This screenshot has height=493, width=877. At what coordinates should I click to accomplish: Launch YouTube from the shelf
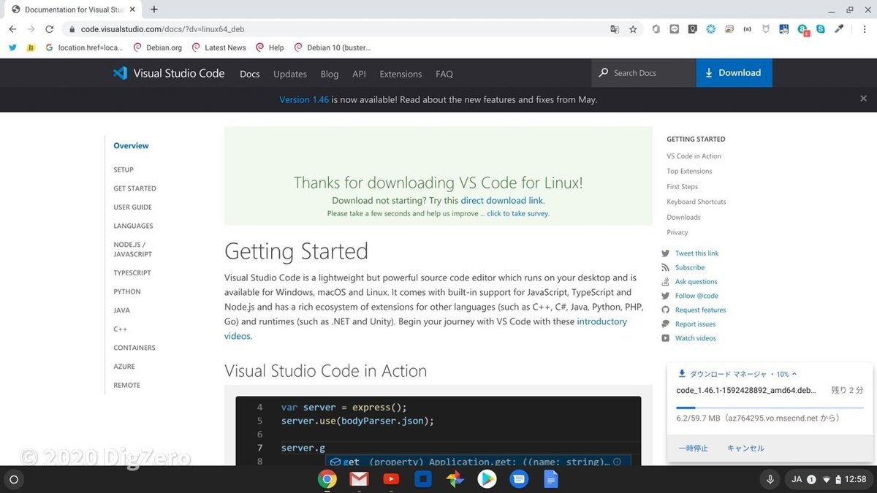[x=391, y=479]
